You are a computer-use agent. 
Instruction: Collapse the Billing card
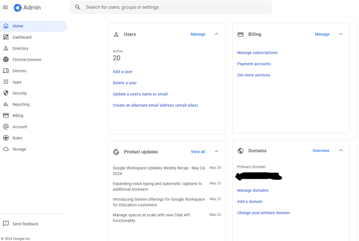[341, 34]
